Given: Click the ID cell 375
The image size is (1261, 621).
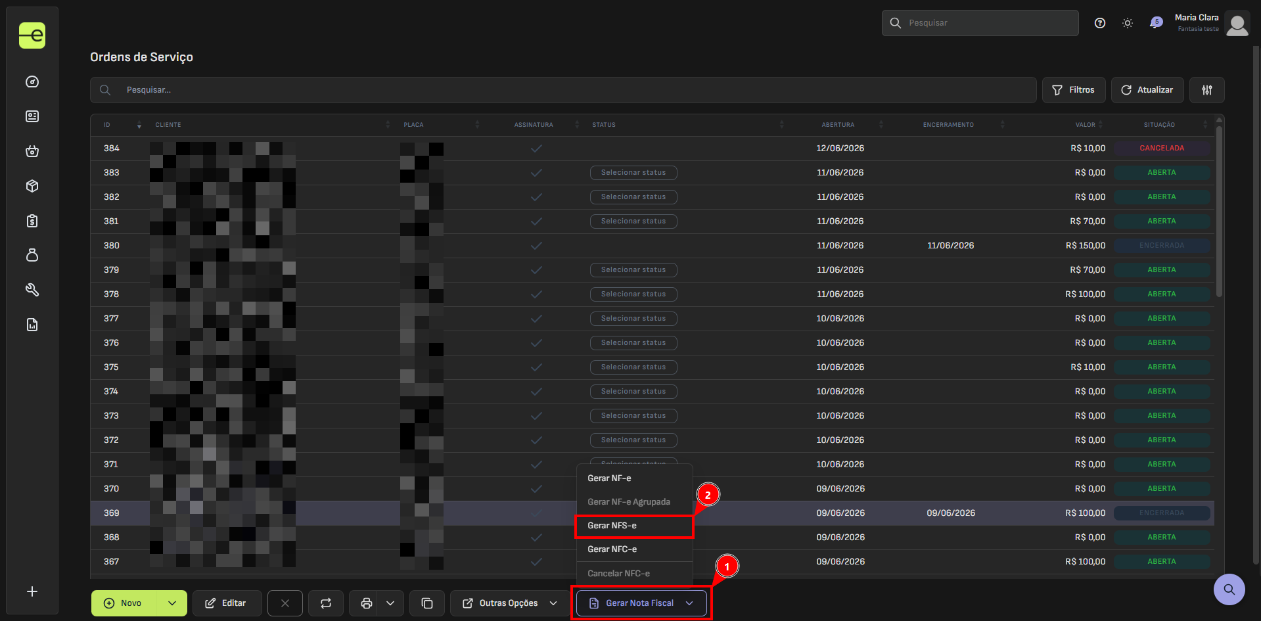Looking at the screenshot, I should (x=111, y=367).
